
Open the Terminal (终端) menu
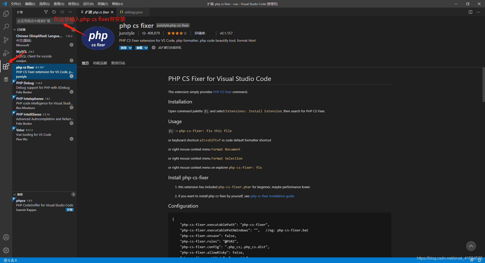coord(103,4)
